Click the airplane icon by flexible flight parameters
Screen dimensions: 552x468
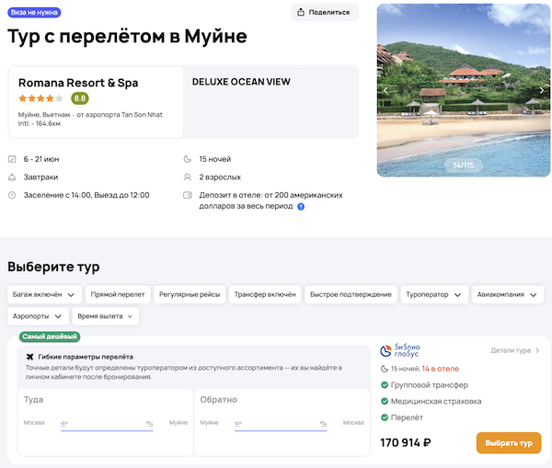click(x=30, y=357)
